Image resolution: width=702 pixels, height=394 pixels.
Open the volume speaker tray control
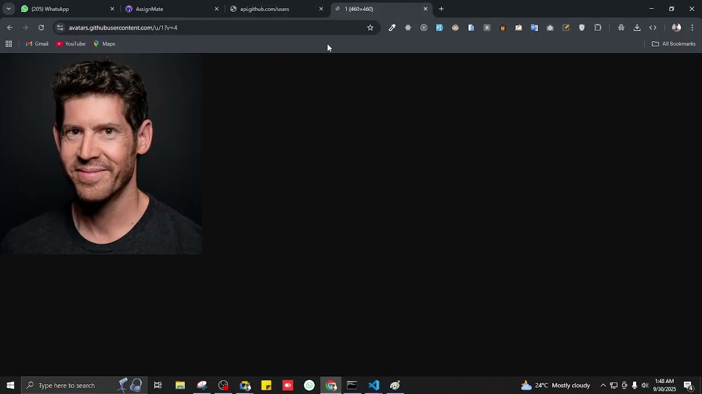[645, 385]
